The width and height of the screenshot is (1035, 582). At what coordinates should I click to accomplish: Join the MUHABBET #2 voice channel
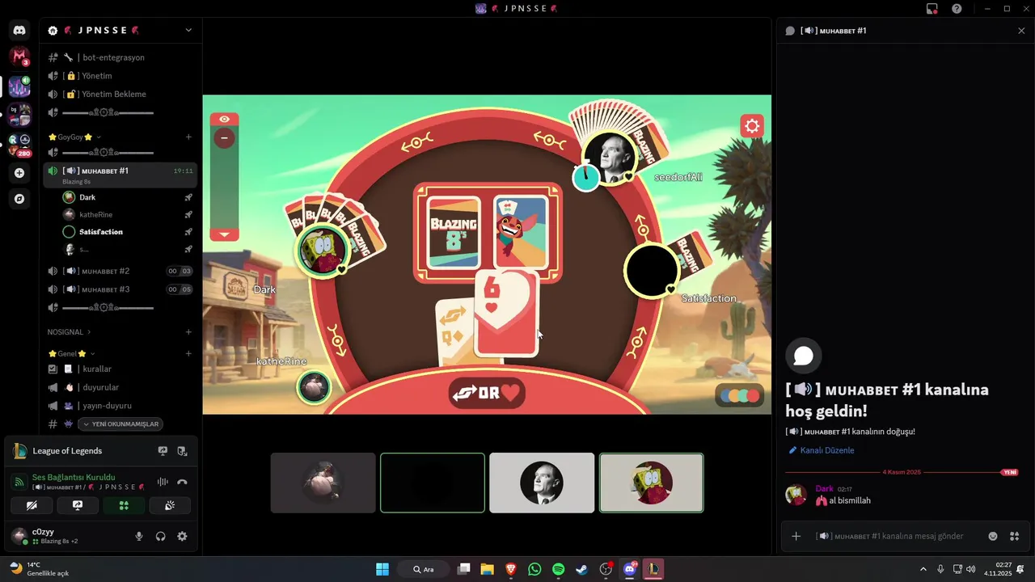[x=120, y=271]
